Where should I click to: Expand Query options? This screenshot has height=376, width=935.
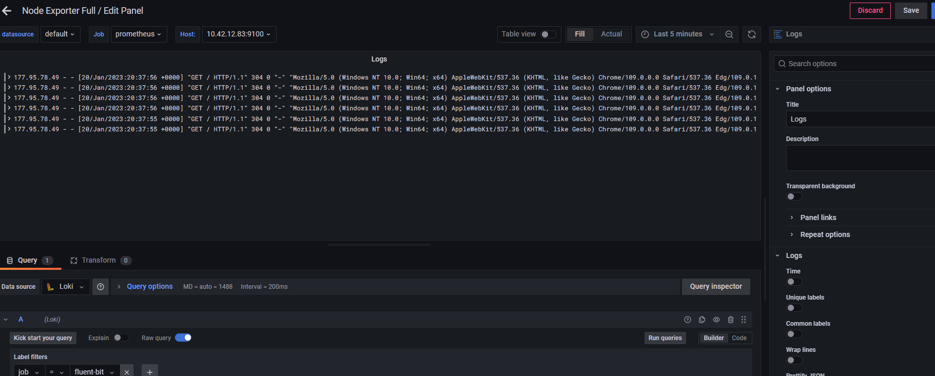149,287
